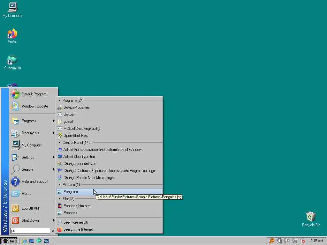Click the Start button
This screenshot has width=327, height=245.
click(x=9, y=241)
